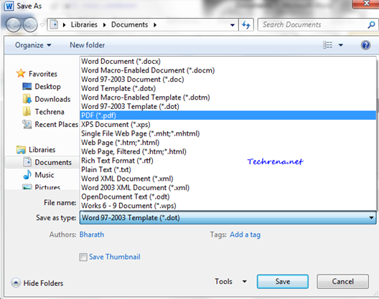Image resolution: width=379 pixels, height=299 pixels.
Task: Choose Word Template (*.dotx) option
Action: click(228, 88)
